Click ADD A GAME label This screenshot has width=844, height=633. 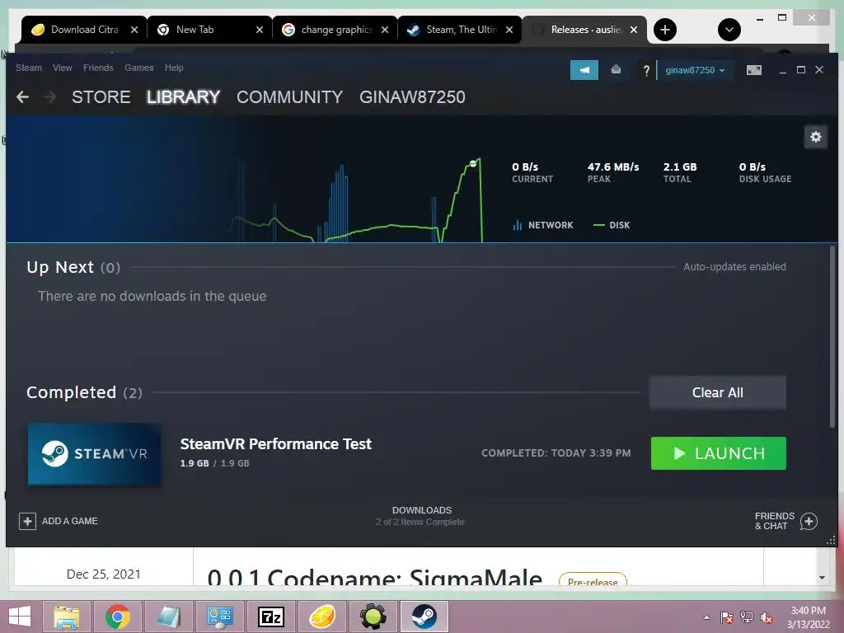click(70, 521)
